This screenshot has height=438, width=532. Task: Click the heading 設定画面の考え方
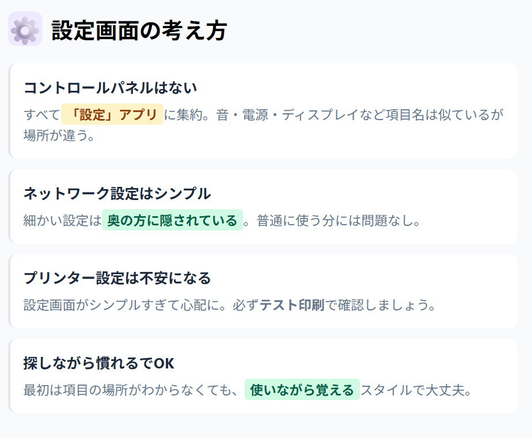pos(139,30)
